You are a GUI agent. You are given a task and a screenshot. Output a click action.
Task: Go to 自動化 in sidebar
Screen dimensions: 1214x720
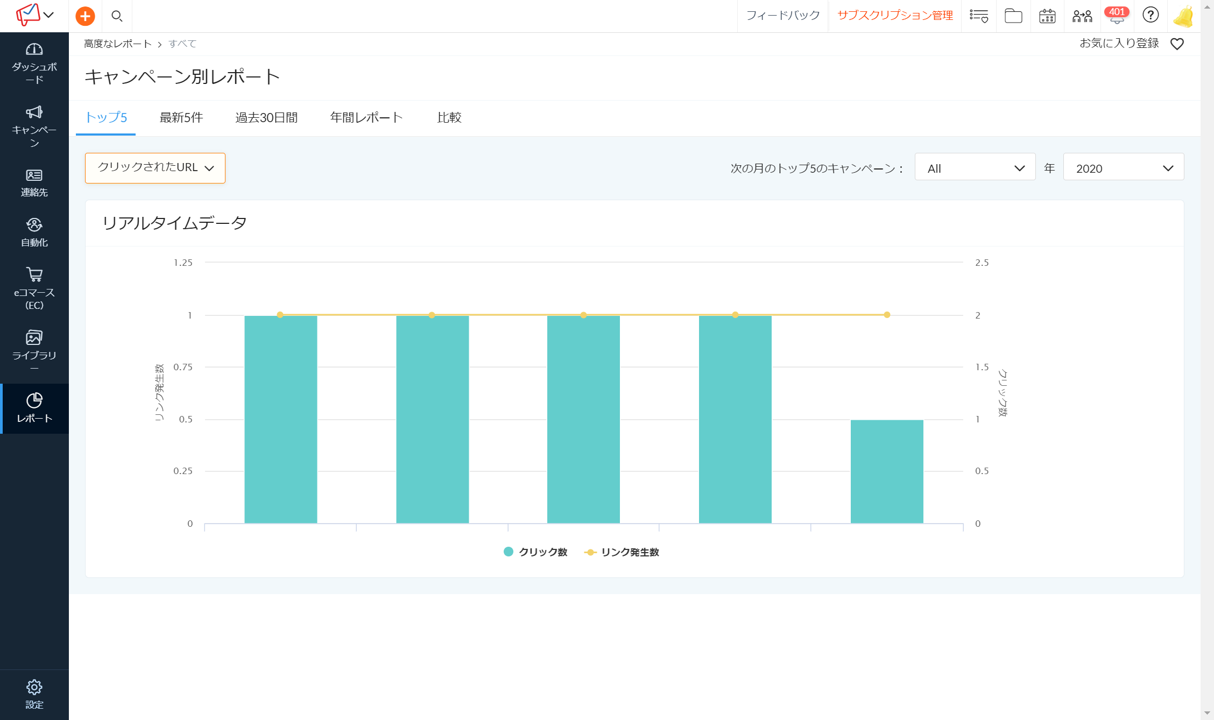(34, 232)
